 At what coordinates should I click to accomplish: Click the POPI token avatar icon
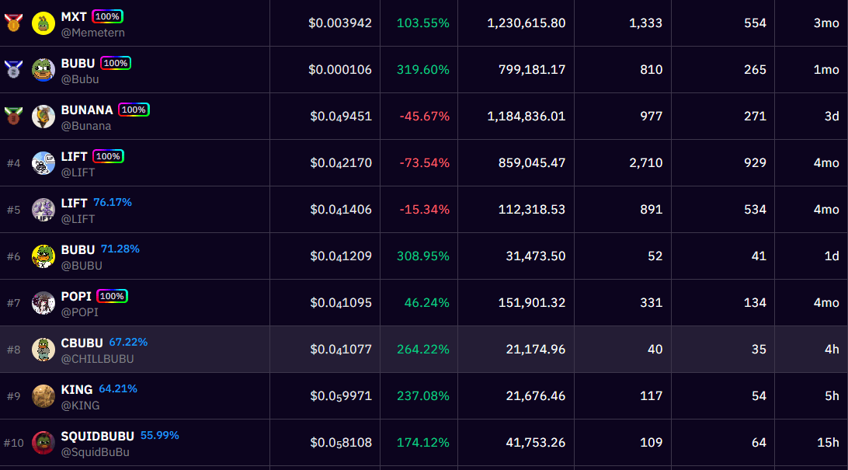click(x=43, y=303)
